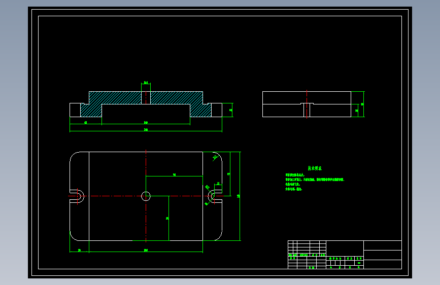Viewport: 440px width, 285px height.
Task: Select the corner radius dimension in plan view
Action: 215,157
